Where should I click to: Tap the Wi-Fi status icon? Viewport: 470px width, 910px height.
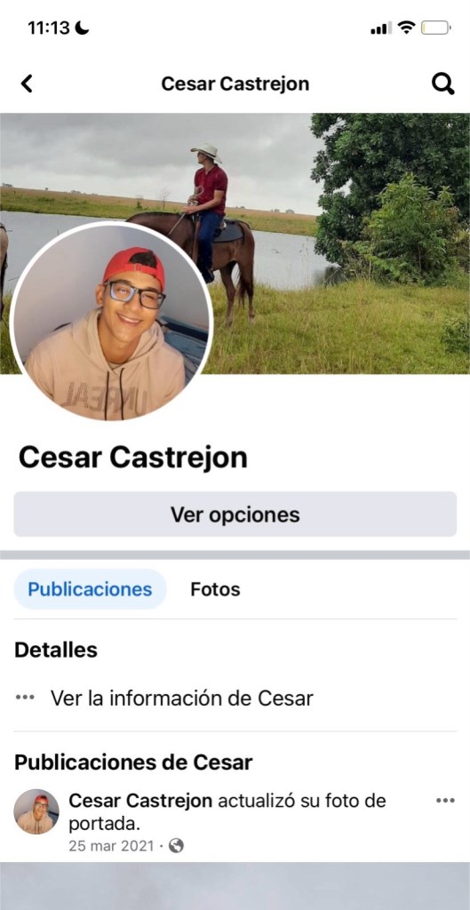click(x=407, y=28)
